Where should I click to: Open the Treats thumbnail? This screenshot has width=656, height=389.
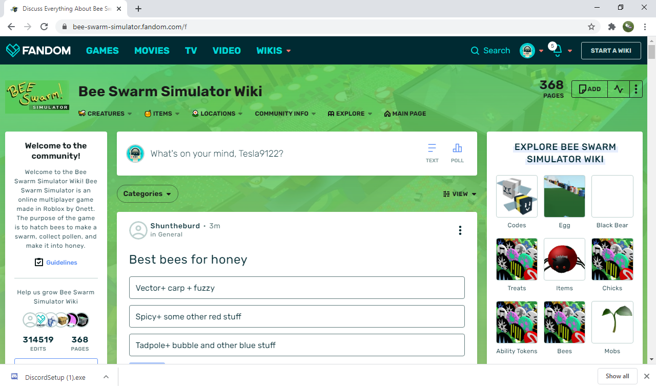[517, 259]
